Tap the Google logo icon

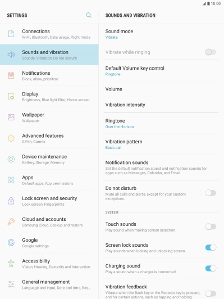(11, 242)
